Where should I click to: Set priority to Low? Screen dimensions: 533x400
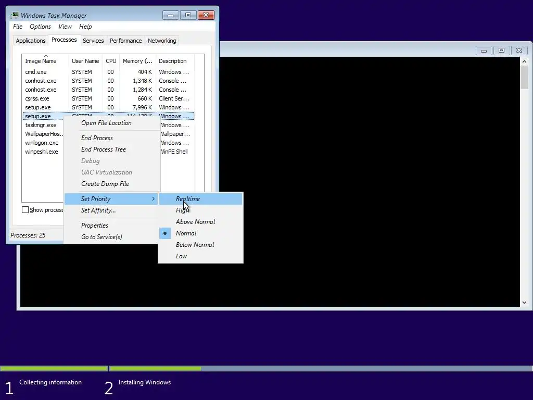[200, 256]
